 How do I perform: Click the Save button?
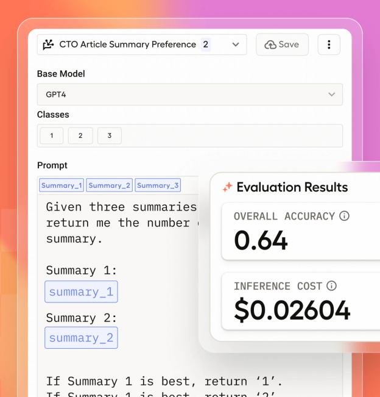point(282,45)
